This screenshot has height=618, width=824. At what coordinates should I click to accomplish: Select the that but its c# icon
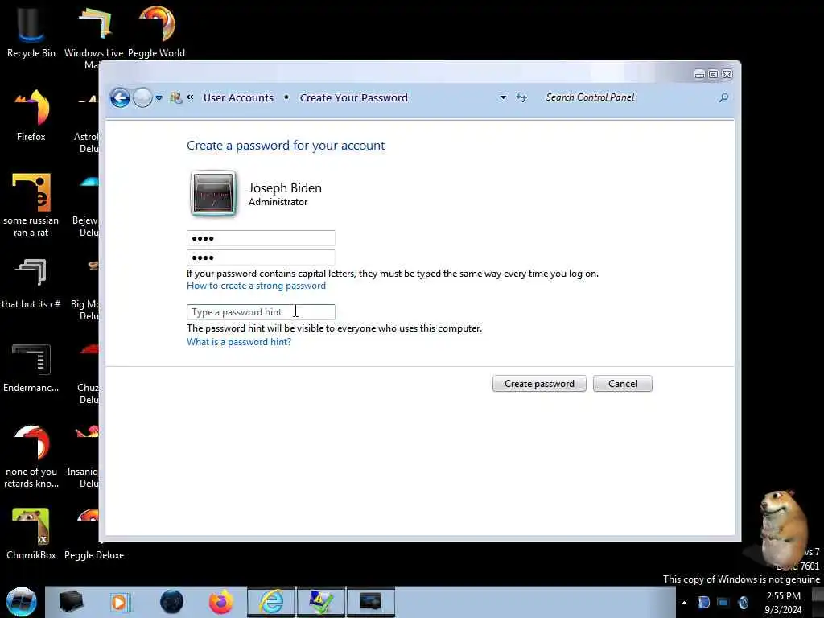click(x=31, y=284)
